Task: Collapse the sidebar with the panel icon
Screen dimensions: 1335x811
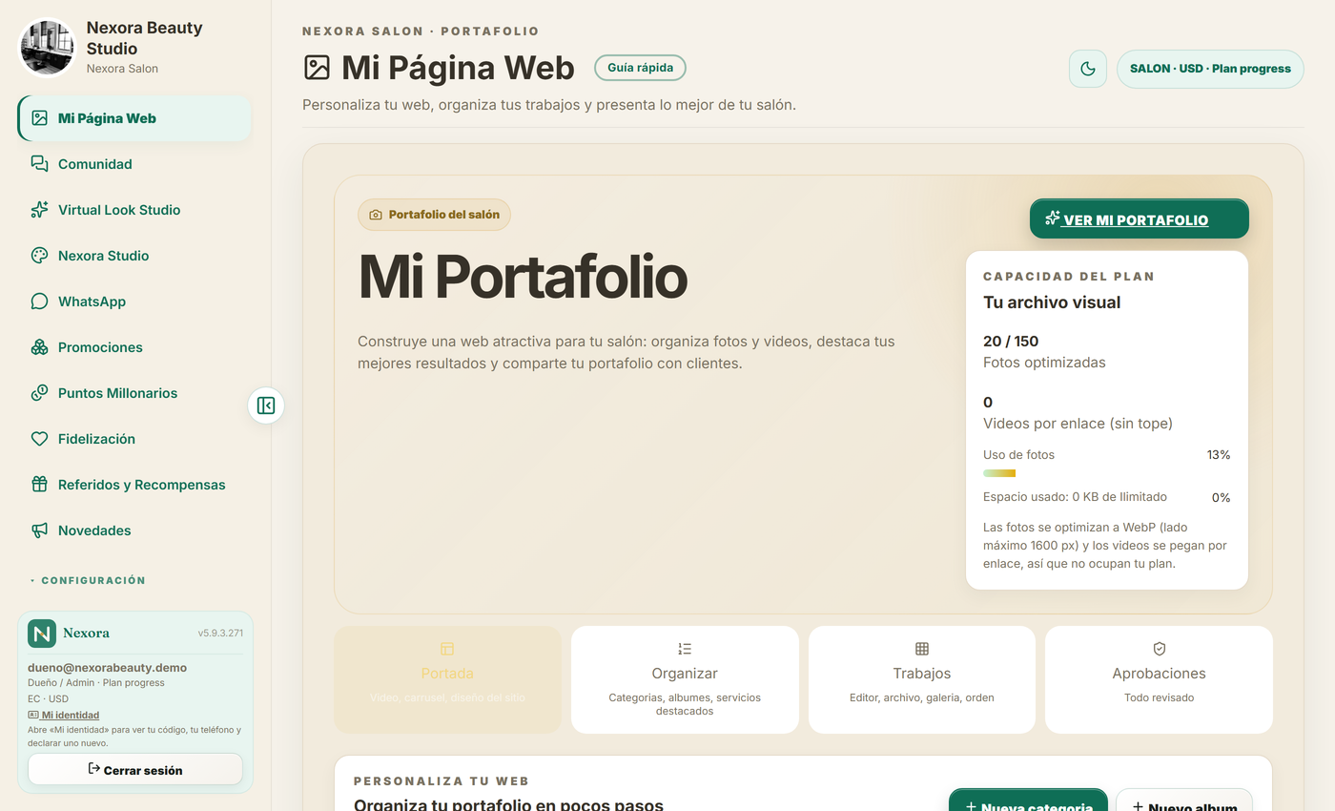Action: (x=266, y=405)
